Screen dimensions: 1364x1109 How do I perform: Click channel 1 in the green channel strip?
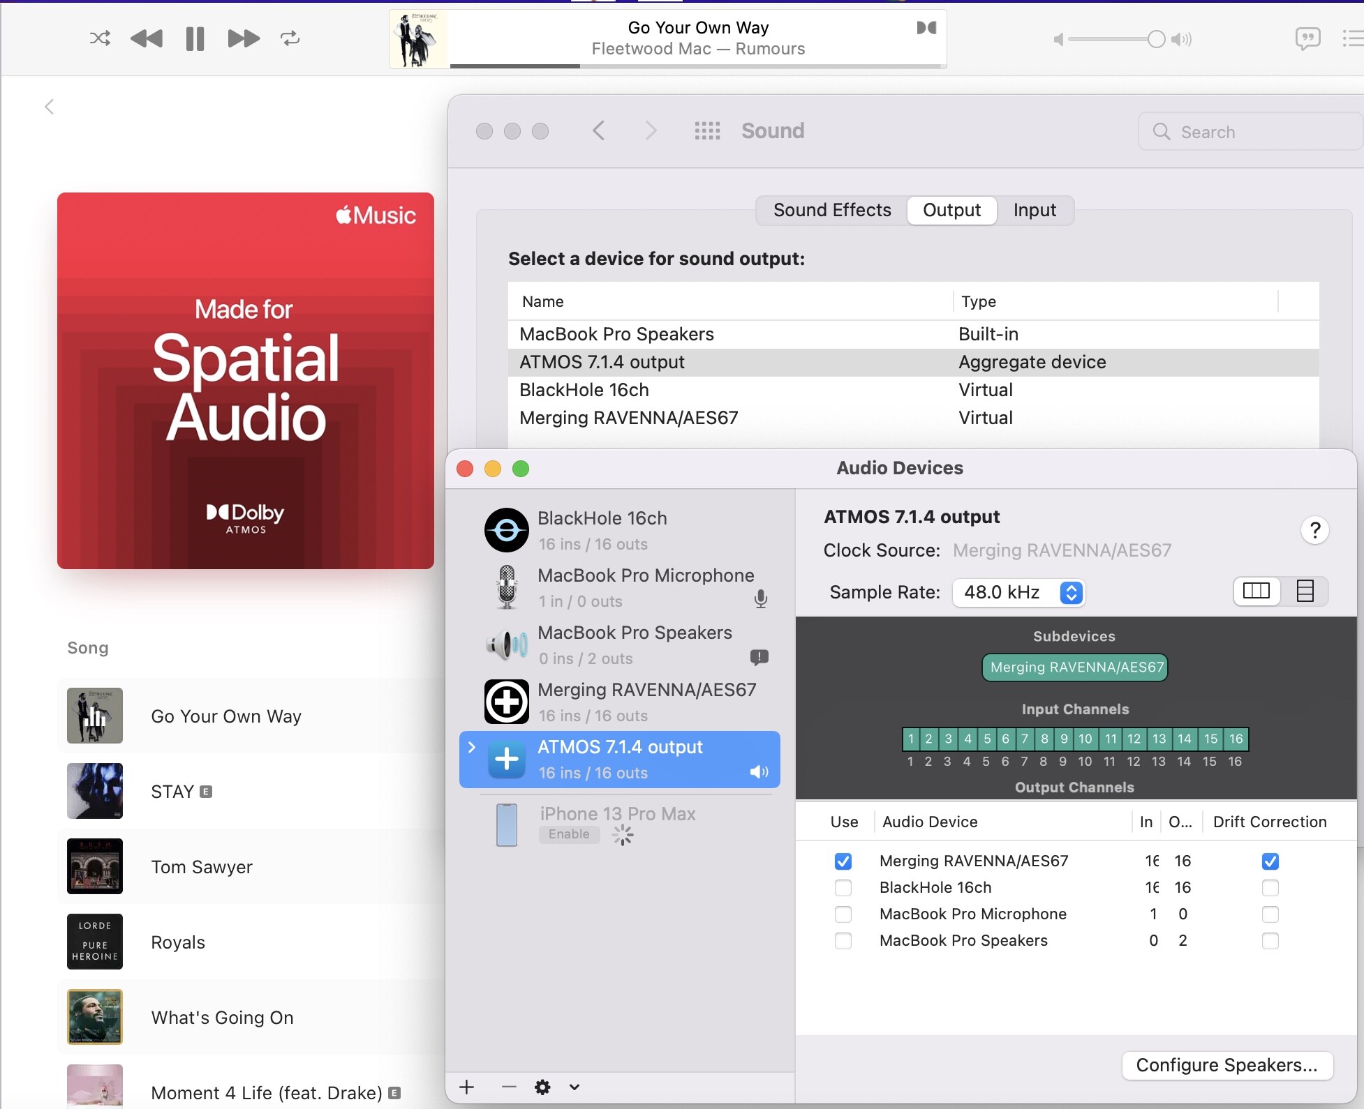click(x=911, y=739)
